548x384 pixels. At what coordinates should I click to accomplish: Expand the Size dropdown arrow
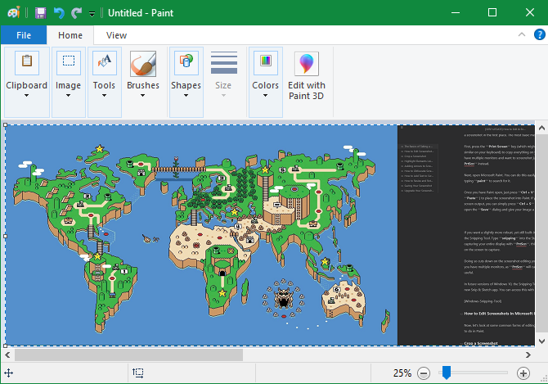223,96
